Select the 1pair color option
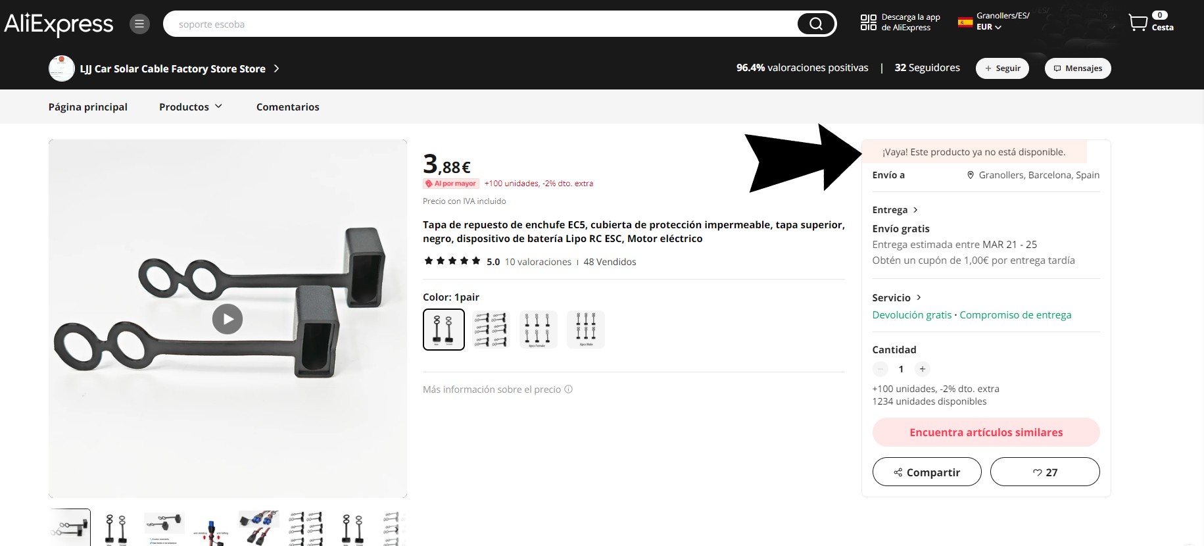 tap(444, 330)
